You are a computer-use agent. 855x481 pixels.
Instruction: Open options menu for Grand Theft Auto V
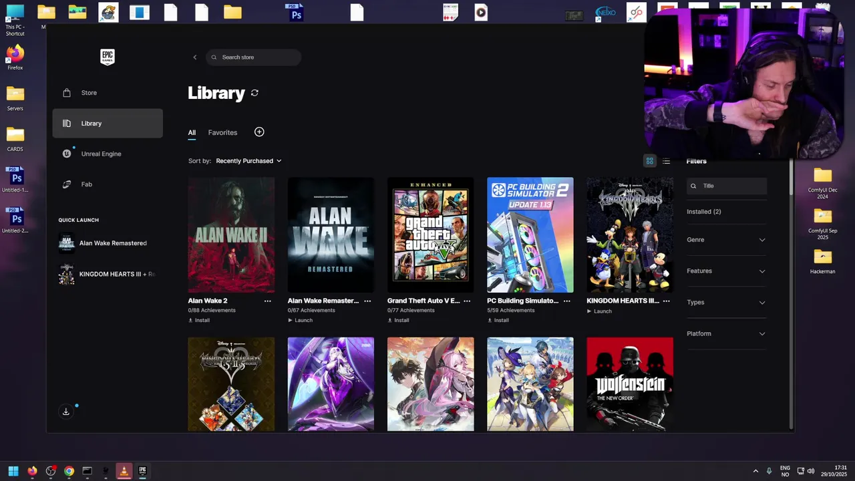pos(467,301)
